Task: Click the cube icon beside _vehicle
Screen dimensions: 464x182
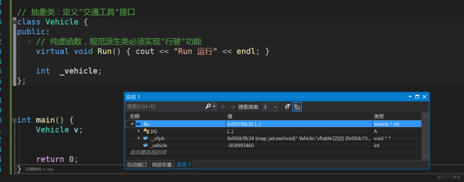Action: (x=145, y=145)
